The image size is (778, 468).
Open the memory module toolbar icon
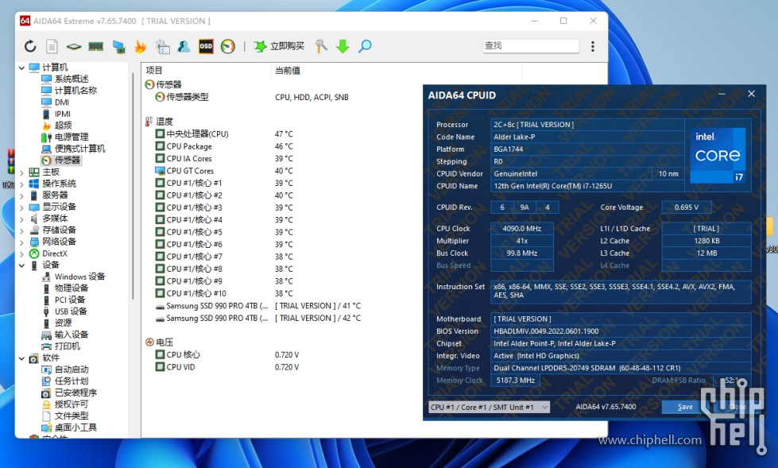pos(96,47)
